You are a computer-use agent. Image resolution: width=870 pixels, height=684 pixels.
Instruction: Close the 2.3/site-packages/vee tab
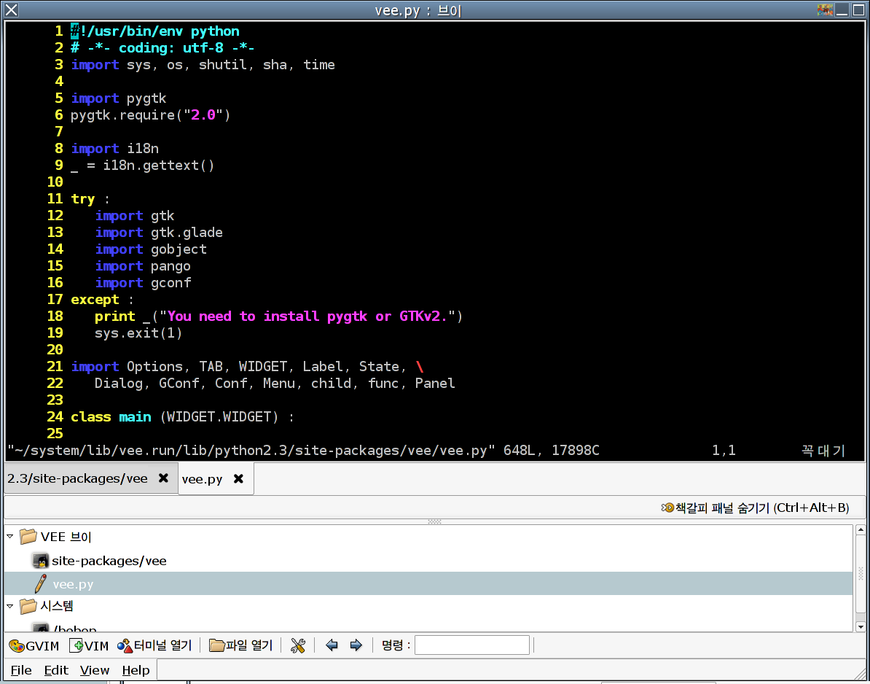[163, 478]
